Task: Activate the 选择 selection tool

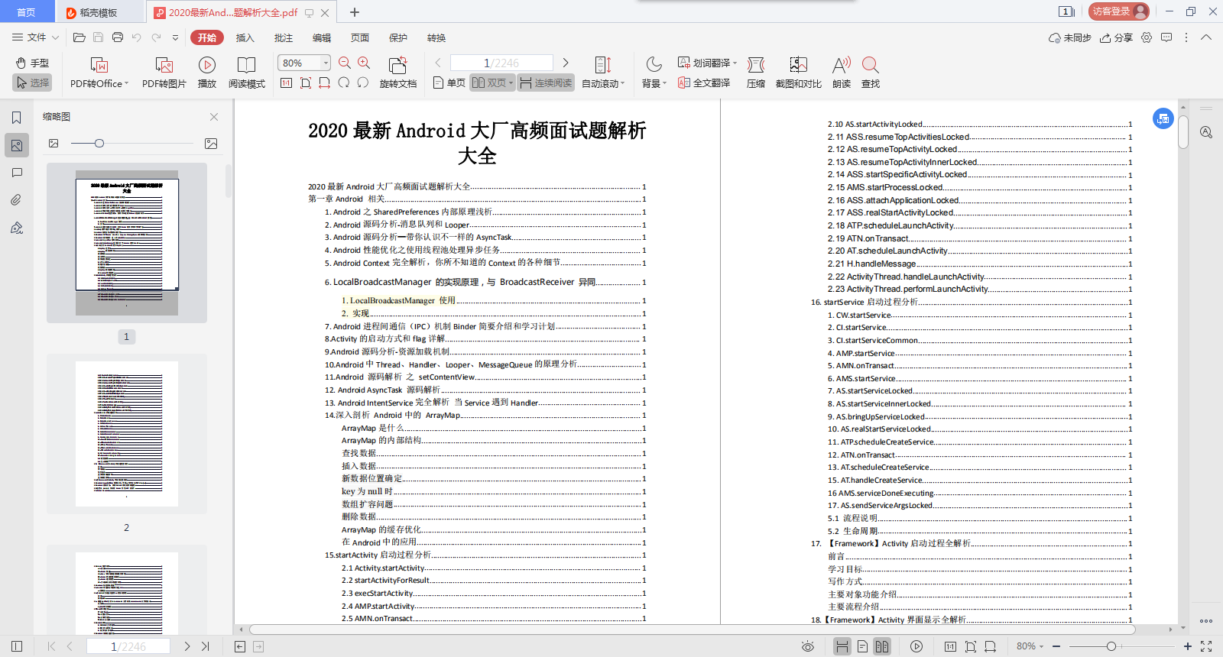Action: pyautogui.click(x=32, y=83)
